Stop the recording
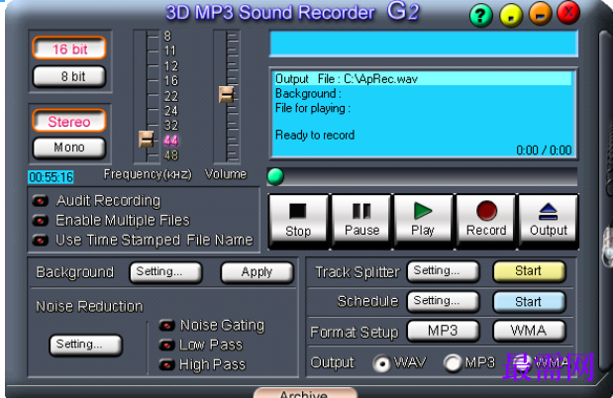Image resolution: width=613 pixels, height=398 pixels. pos(298,221)
